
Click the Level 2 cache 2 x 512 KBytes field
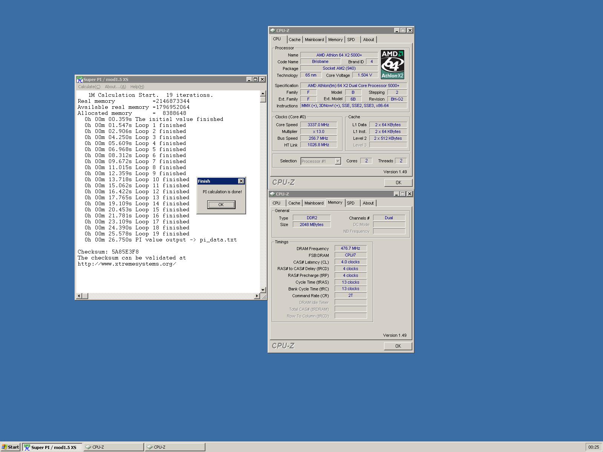click(388, 138)
